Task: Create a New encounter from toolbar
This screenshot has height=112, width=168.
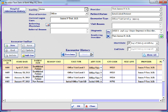Action: 11,45
